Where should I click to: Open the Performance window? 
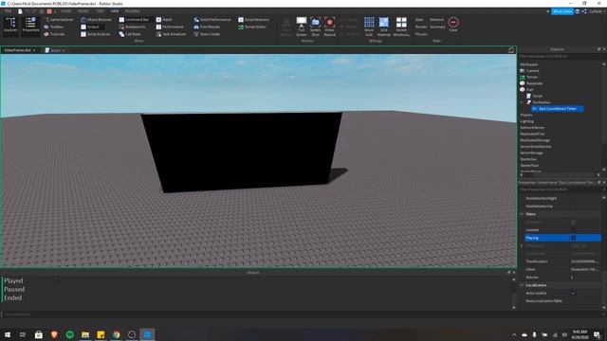click(x=170, y=27)
